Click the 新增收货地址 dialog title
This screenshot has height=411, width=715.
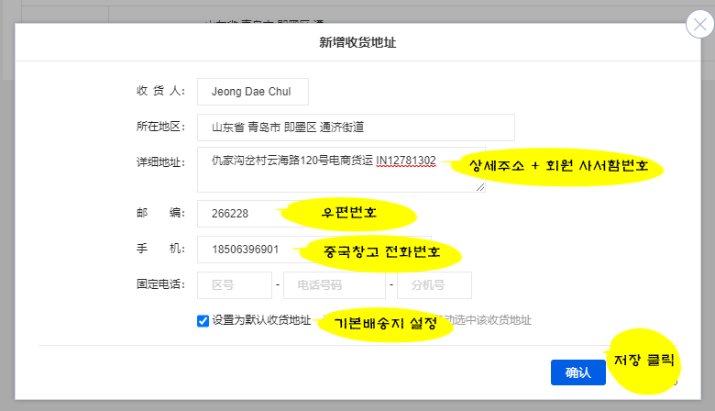[x=357, y=42]
